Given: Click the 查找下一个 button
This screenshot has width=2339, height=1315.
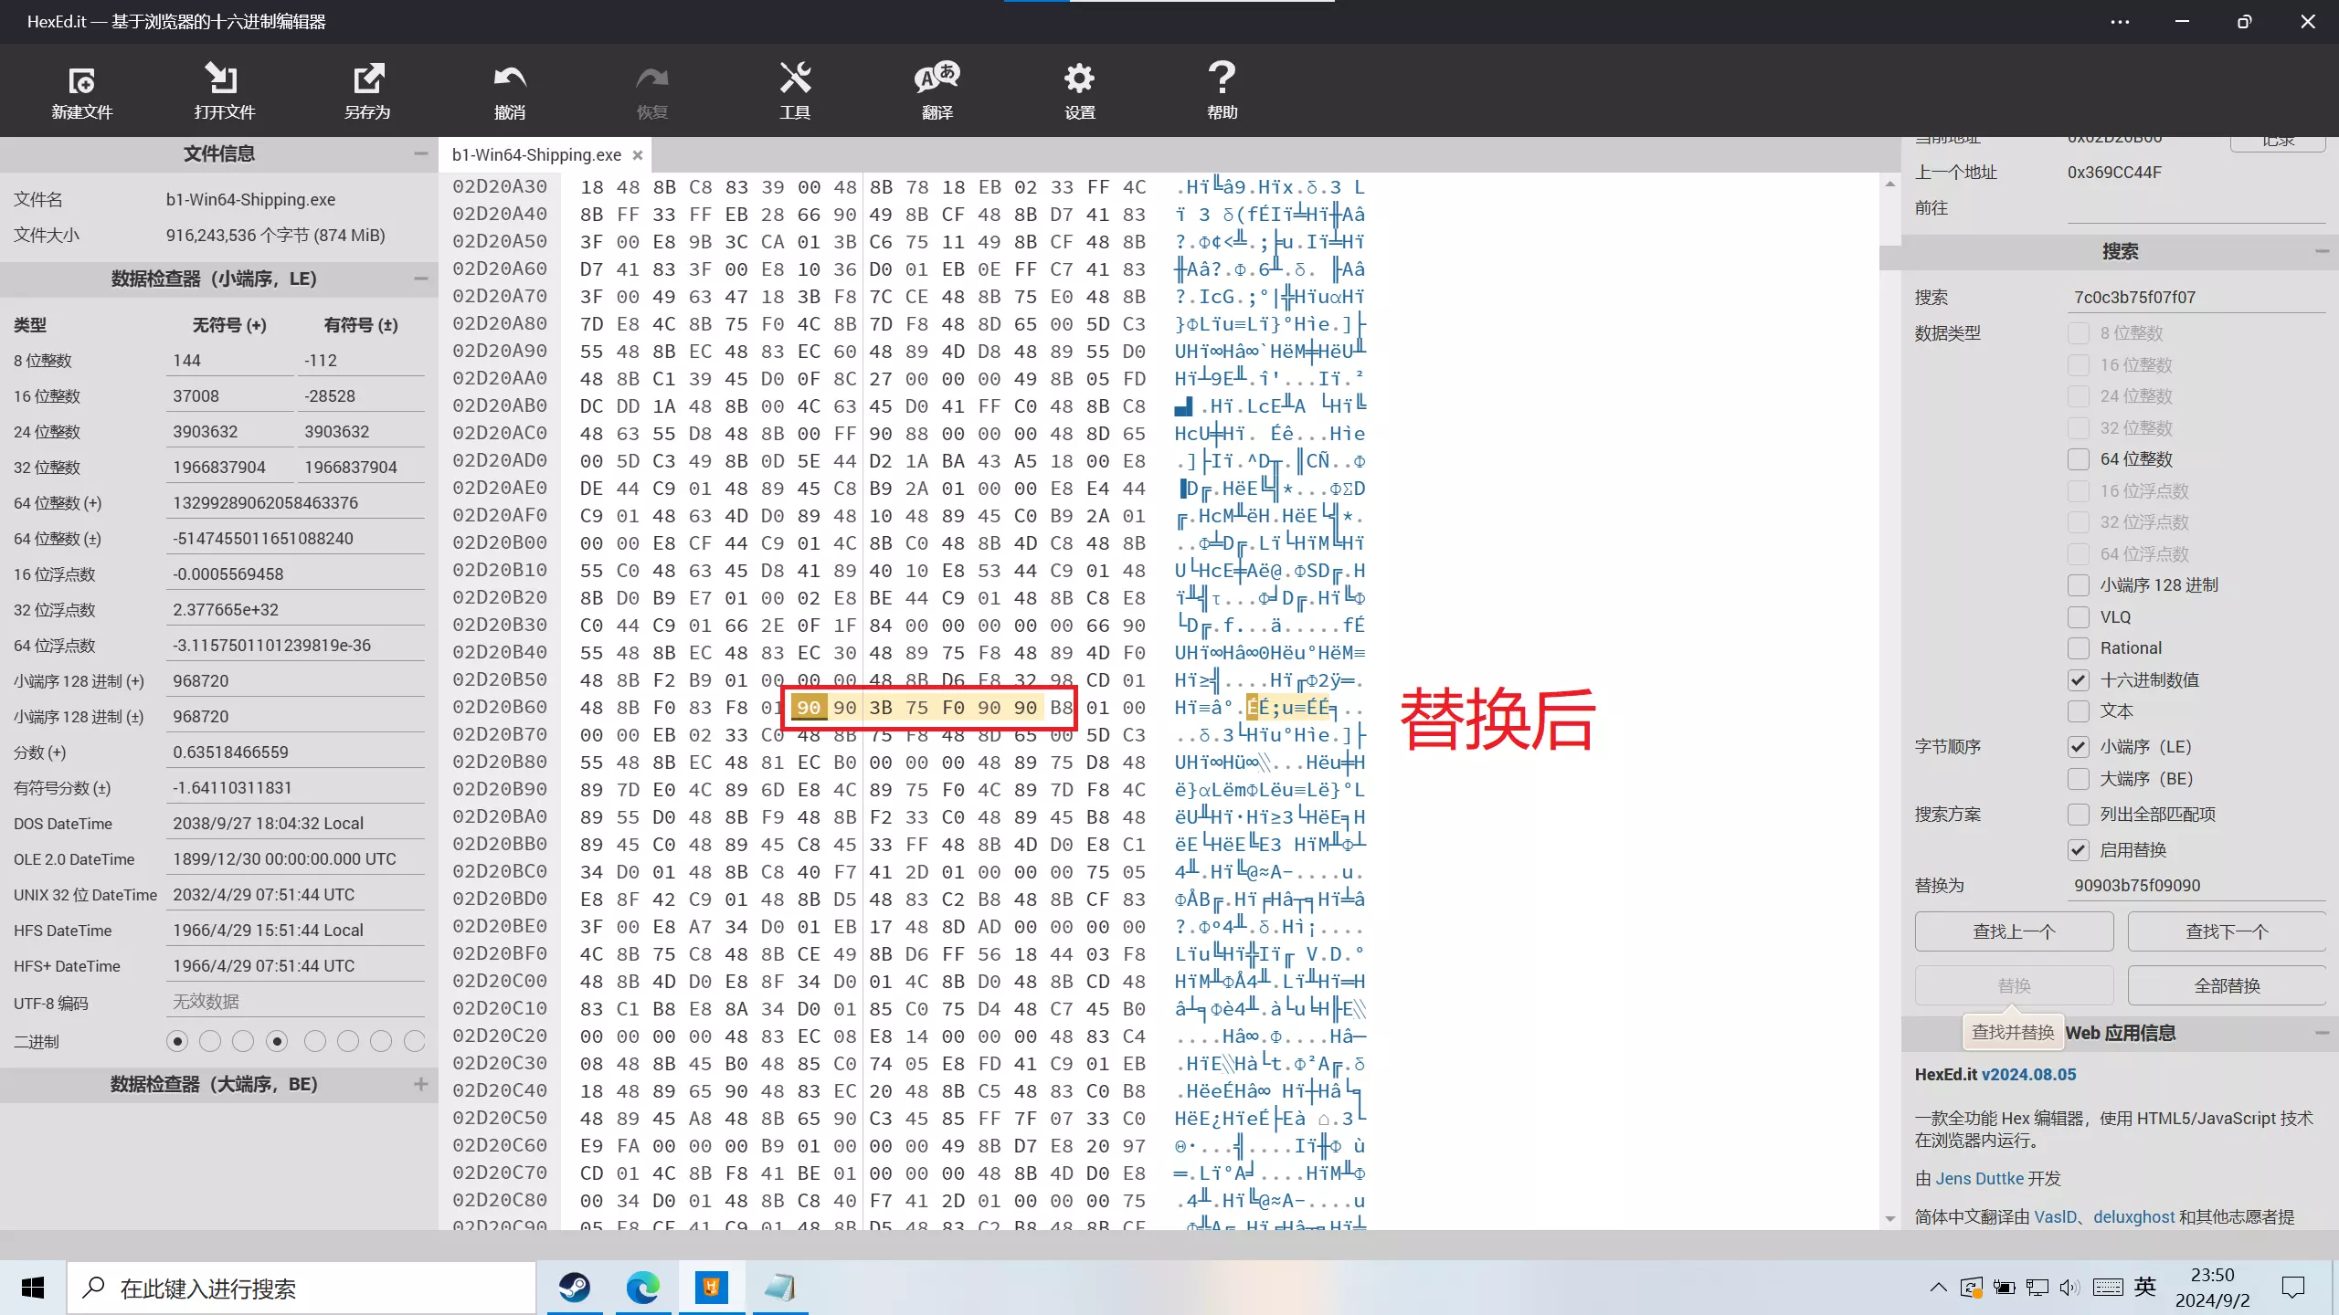Looking at the screenshot, I should coord(2226,931).
